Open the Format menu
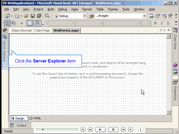The width and height of the screenshot is (179, 134). coord(87,9)
